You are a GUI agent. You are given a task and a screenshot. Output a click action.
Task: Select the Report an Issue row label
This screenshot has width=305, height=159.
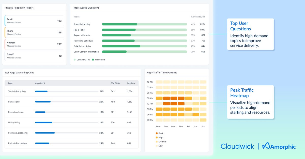click(16, 112)
